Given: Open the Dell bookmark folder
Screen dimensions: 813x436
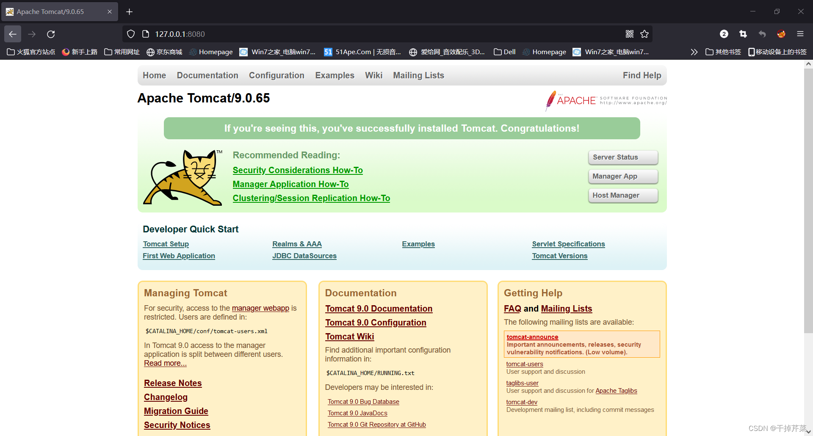Looking at the screenshot, I should (x=505, y=52).
